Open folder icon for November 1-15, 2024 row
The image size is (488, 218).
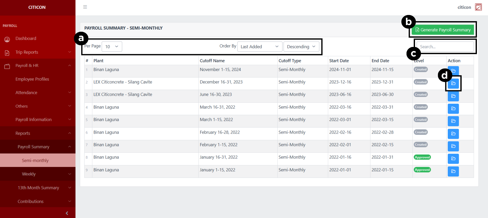[453, 71]
